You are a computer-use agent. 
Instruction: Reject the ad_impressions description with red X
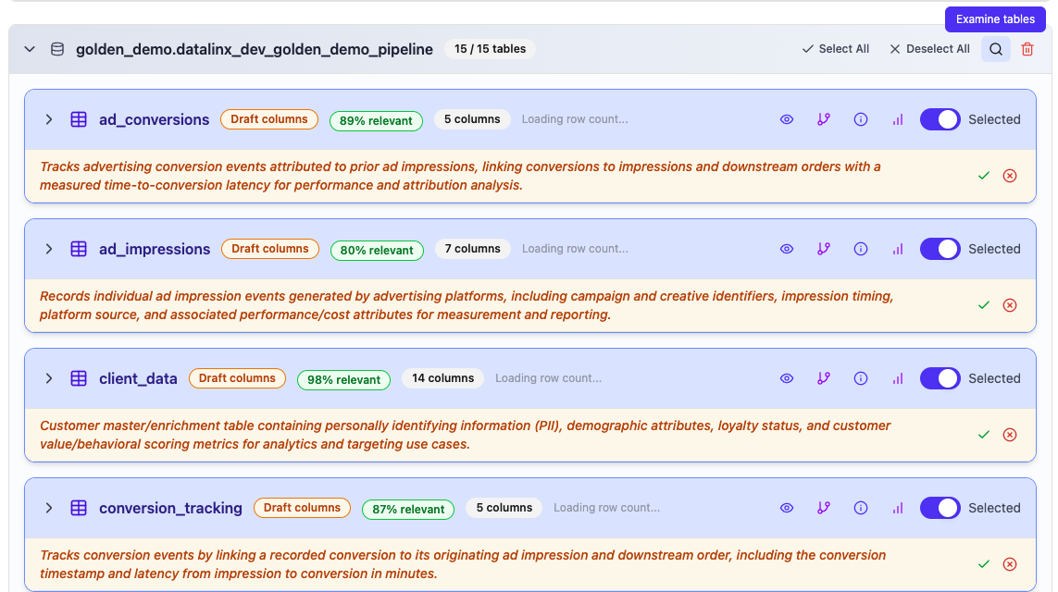coord(1010,304)
